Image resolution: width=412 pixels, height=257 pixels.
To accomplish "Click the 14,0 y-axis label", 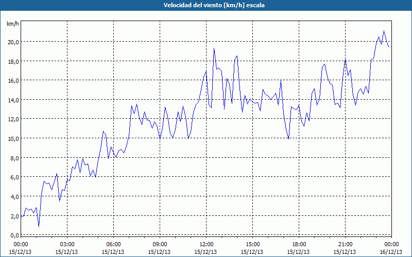I will click(x=13, y=100).
